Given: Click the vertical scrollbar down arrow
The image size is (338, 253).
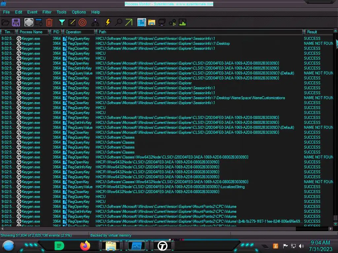Looking at the screenshot, I should pyautogui.click(x=335, y=224).
